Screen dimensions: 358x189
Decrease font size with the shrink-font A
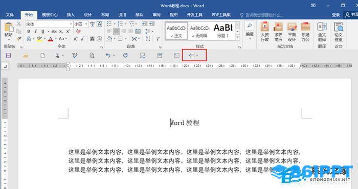(82, 39)
